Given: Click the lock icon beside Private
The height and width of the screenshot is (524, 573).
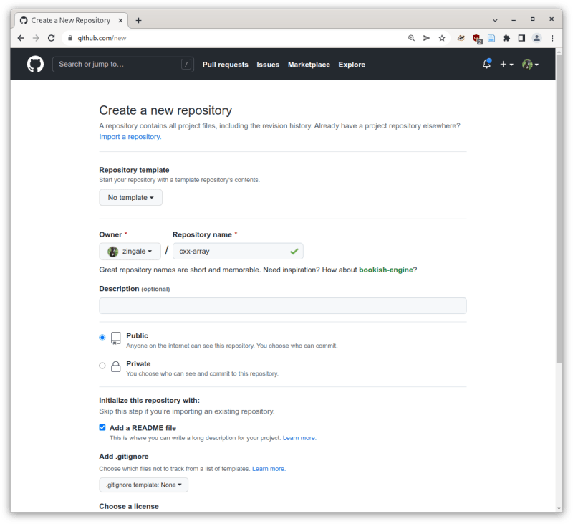Looking at the screenshot, I should click(x=116, y=366).
